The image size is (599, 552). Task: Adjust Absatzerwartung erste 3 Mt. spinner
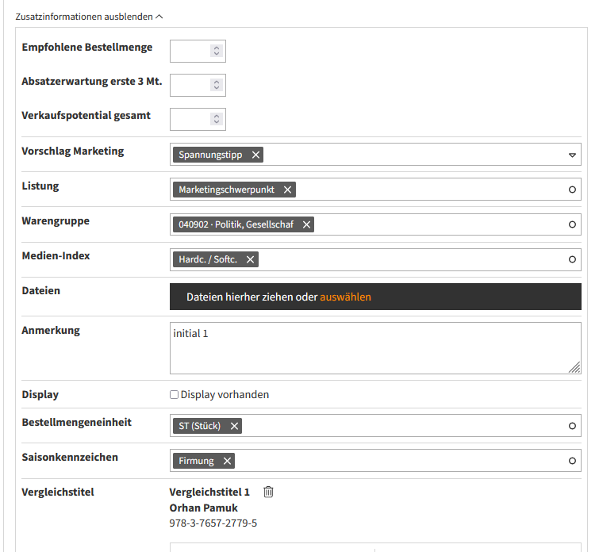pyautogui.click(x=216, y=85)
